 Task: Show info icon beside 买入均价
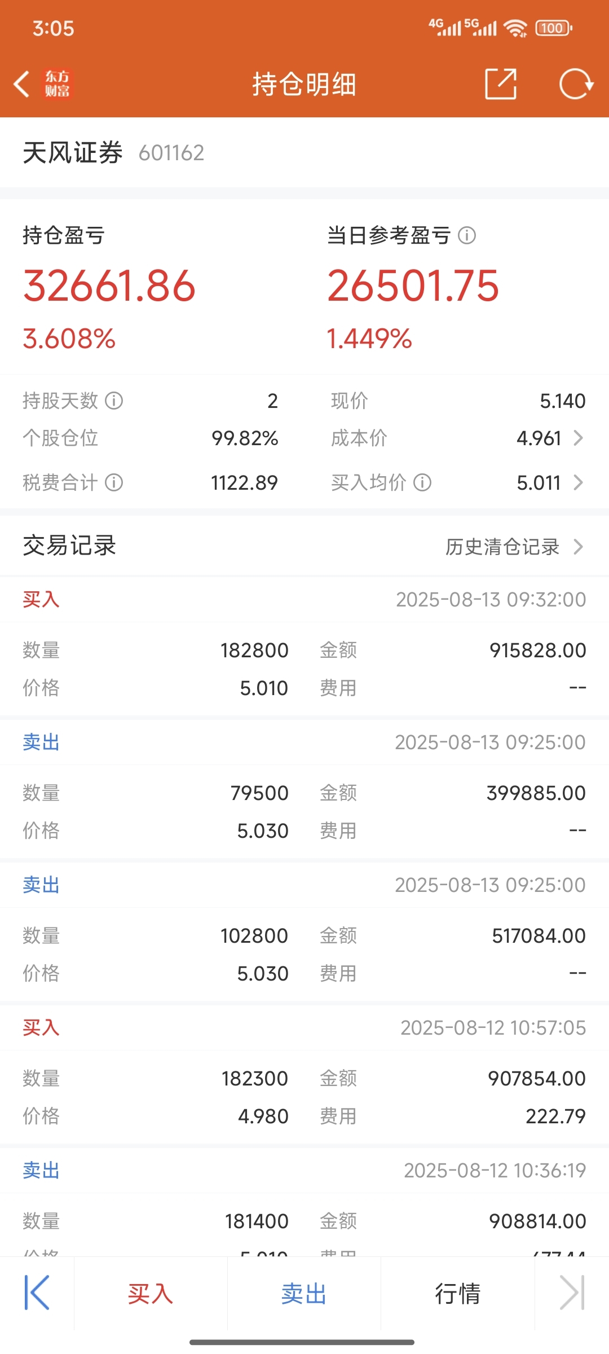click(422, 482)
